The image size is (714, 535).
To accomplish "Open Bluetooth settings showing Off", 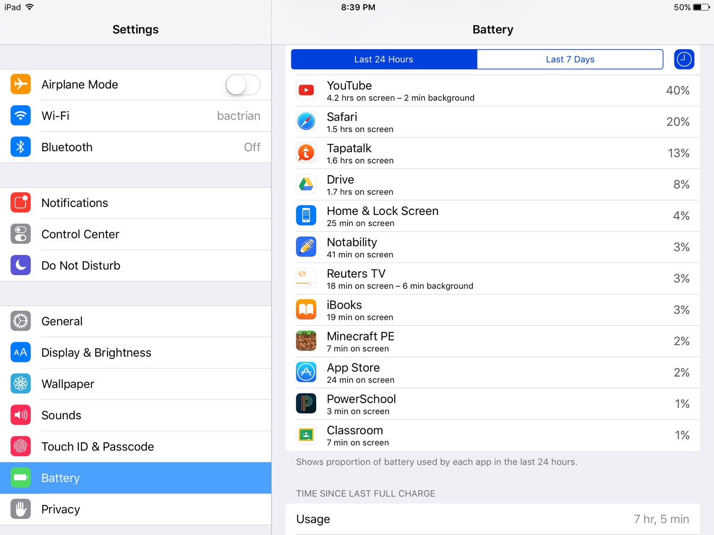I will 136,147.
